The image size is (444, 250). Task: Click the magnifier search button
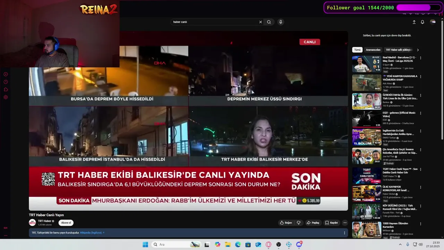(269, 22)
